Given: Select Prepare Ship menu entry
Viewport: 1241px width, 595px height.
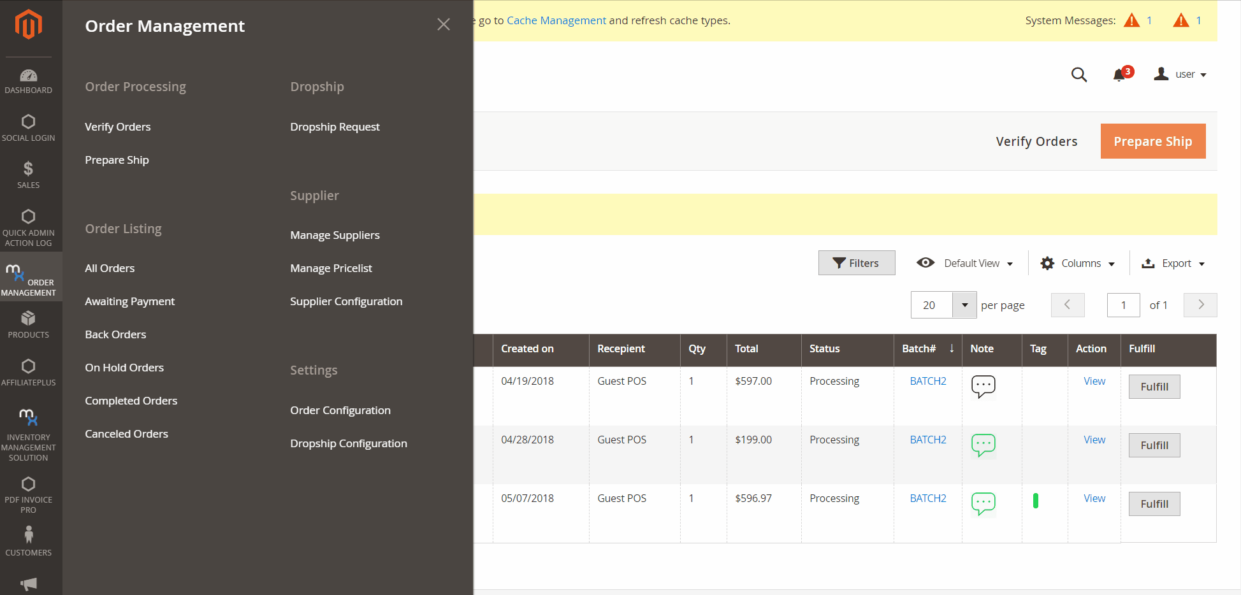Looking at the screenshot, I should click(x=117, y=160).
